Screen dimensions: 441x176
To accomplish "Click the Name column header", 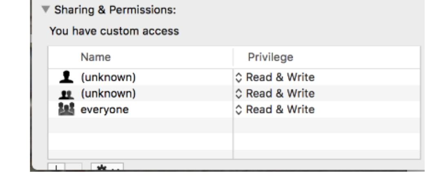I will click(x=96, y=57).
